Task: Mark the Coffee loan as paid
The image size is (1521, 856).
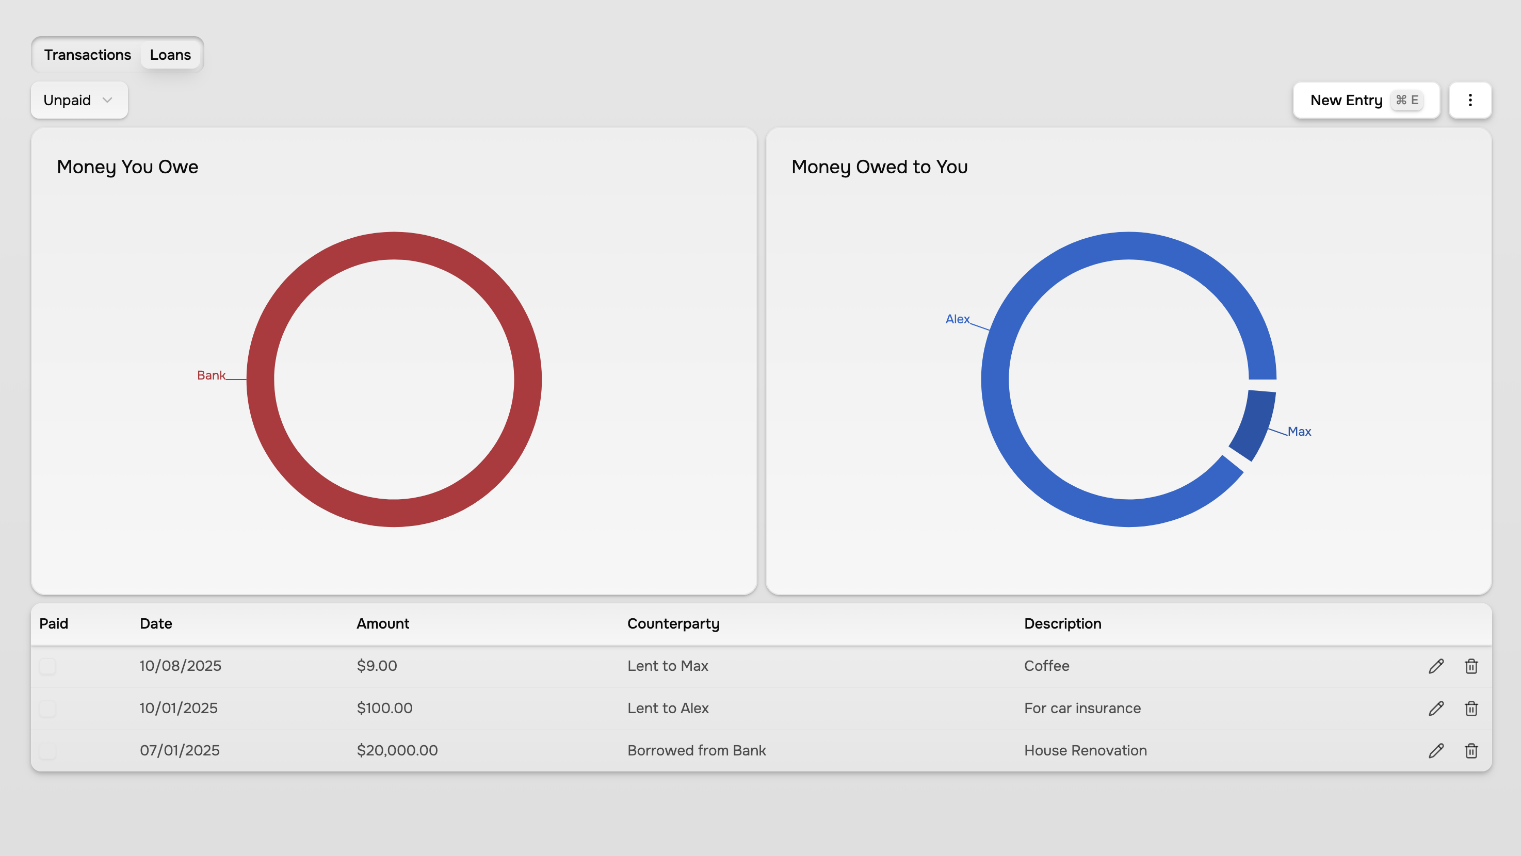Action: tap(47, 666)
